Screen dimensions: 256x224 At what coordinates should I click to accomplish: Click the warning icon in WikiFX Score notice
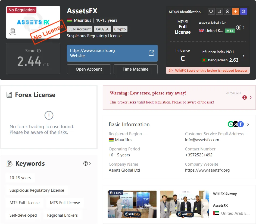tap(171, 71)
